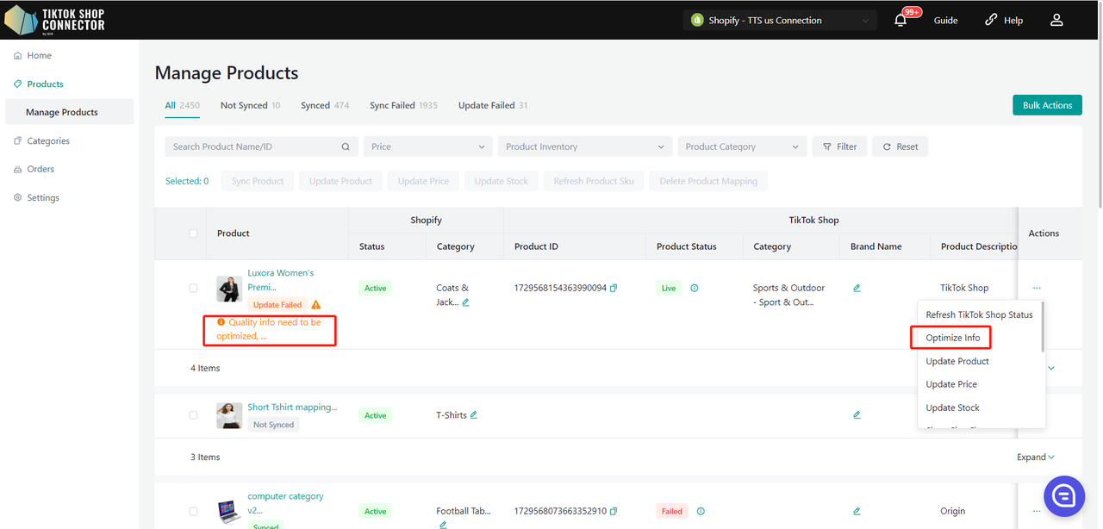The width and height of the screenshot is (1103, 529).
Task: Expand the 3 Items variant row
Action: (1035, 457)
